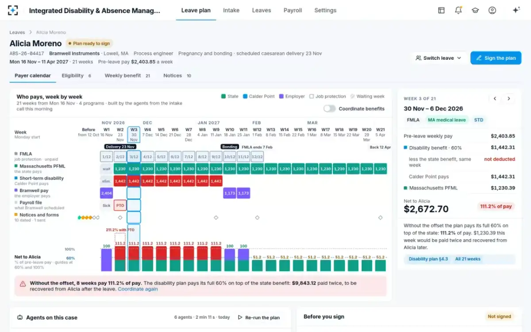Screen dimensions: 531x332
Task: Select the Payer calendar sub-tab
Action: (33, 76)
